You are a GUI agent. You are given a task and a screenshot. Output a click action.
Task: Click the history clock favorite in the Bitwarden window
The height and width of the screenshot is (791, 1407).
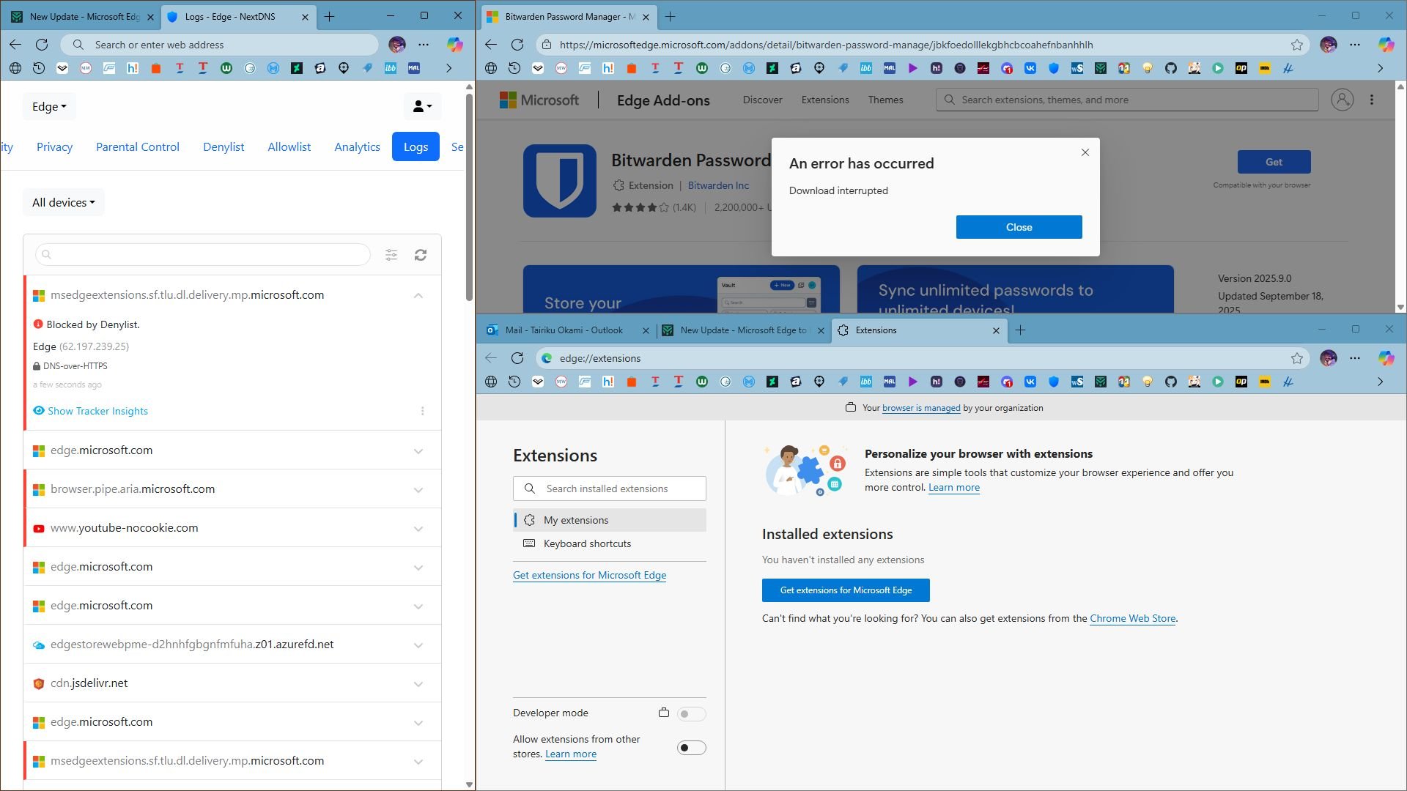point(514,68)
